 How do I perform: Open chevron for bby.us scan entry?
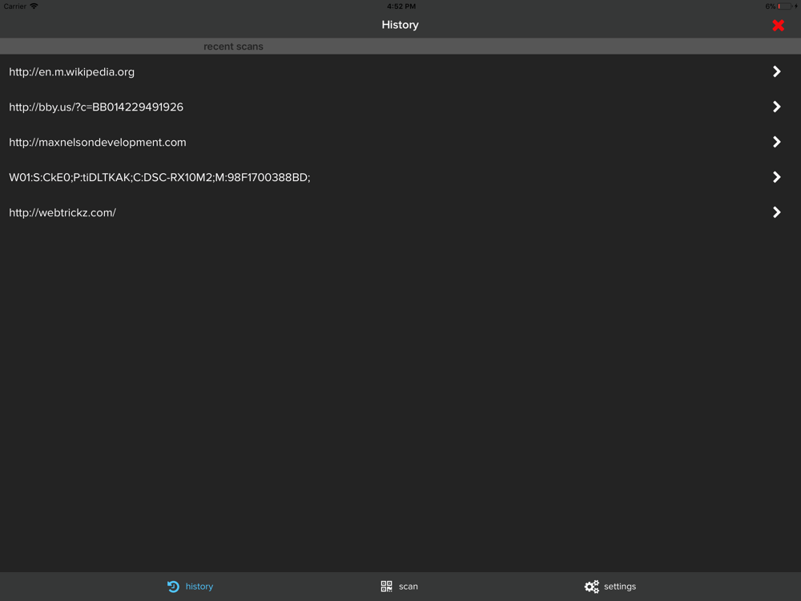point(776,107)
